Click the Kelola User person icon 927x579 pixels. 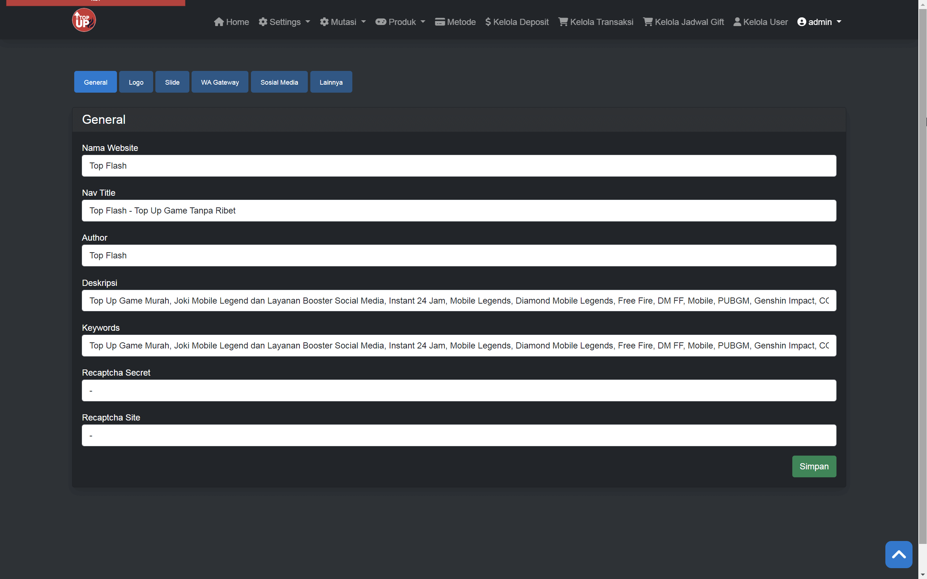[737, 22]
